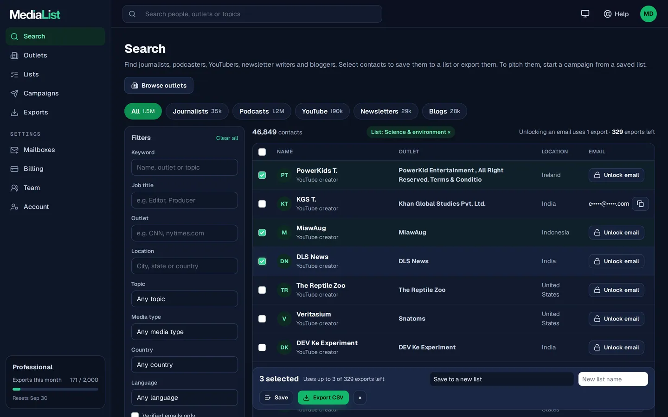Clear selection with the × button

[x=360, y=398]
